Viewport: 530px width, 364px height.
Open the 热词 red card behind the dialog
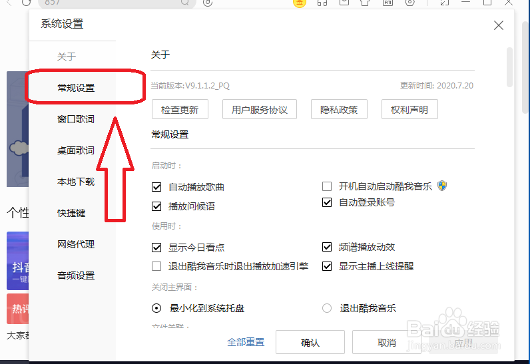click(x=17, y=309)
